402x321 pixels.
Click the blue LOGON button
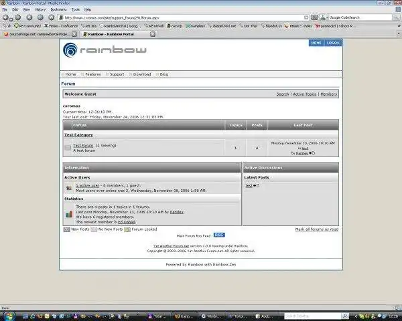click(x=333, y=43)
